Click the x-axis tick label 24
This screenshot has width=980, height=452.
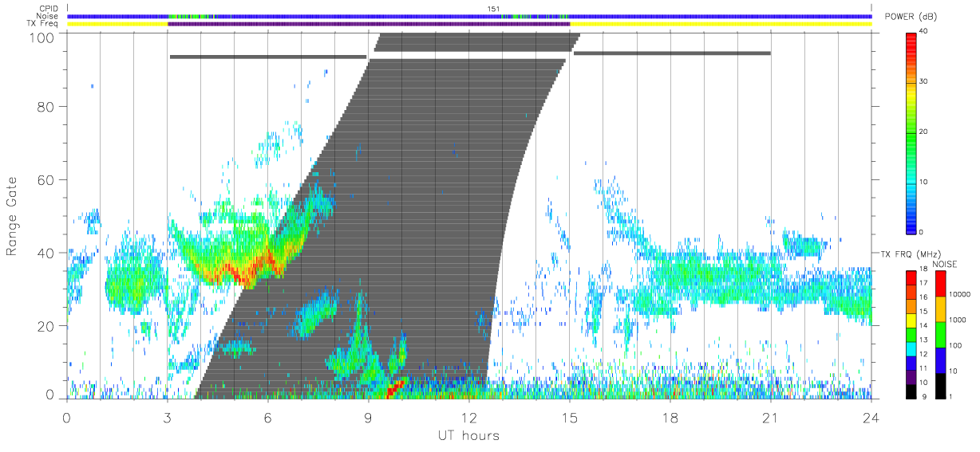click(x=871, y=416)
